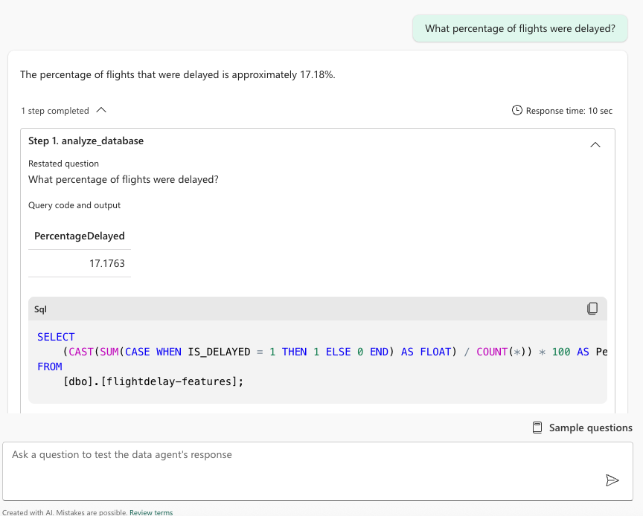The height and width of the screenshot is (516, 643).
Task: Click the Sample questions clipboard icon
Action: tap(537, 427)
